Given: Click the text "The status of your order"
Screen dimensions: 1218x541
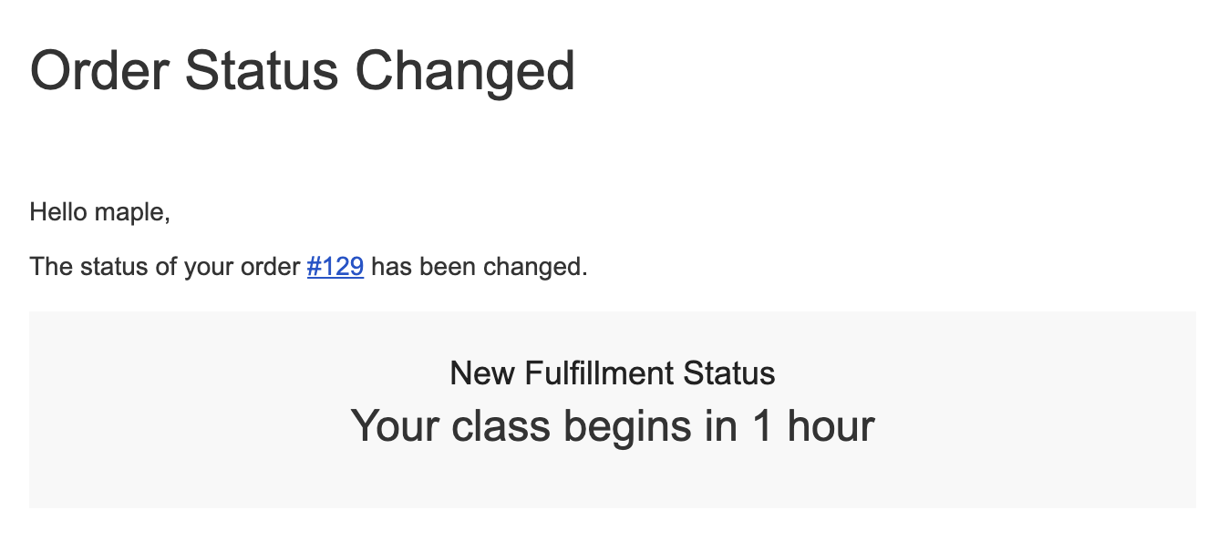Looking at the screenshot, I should (x=165, y=267).
